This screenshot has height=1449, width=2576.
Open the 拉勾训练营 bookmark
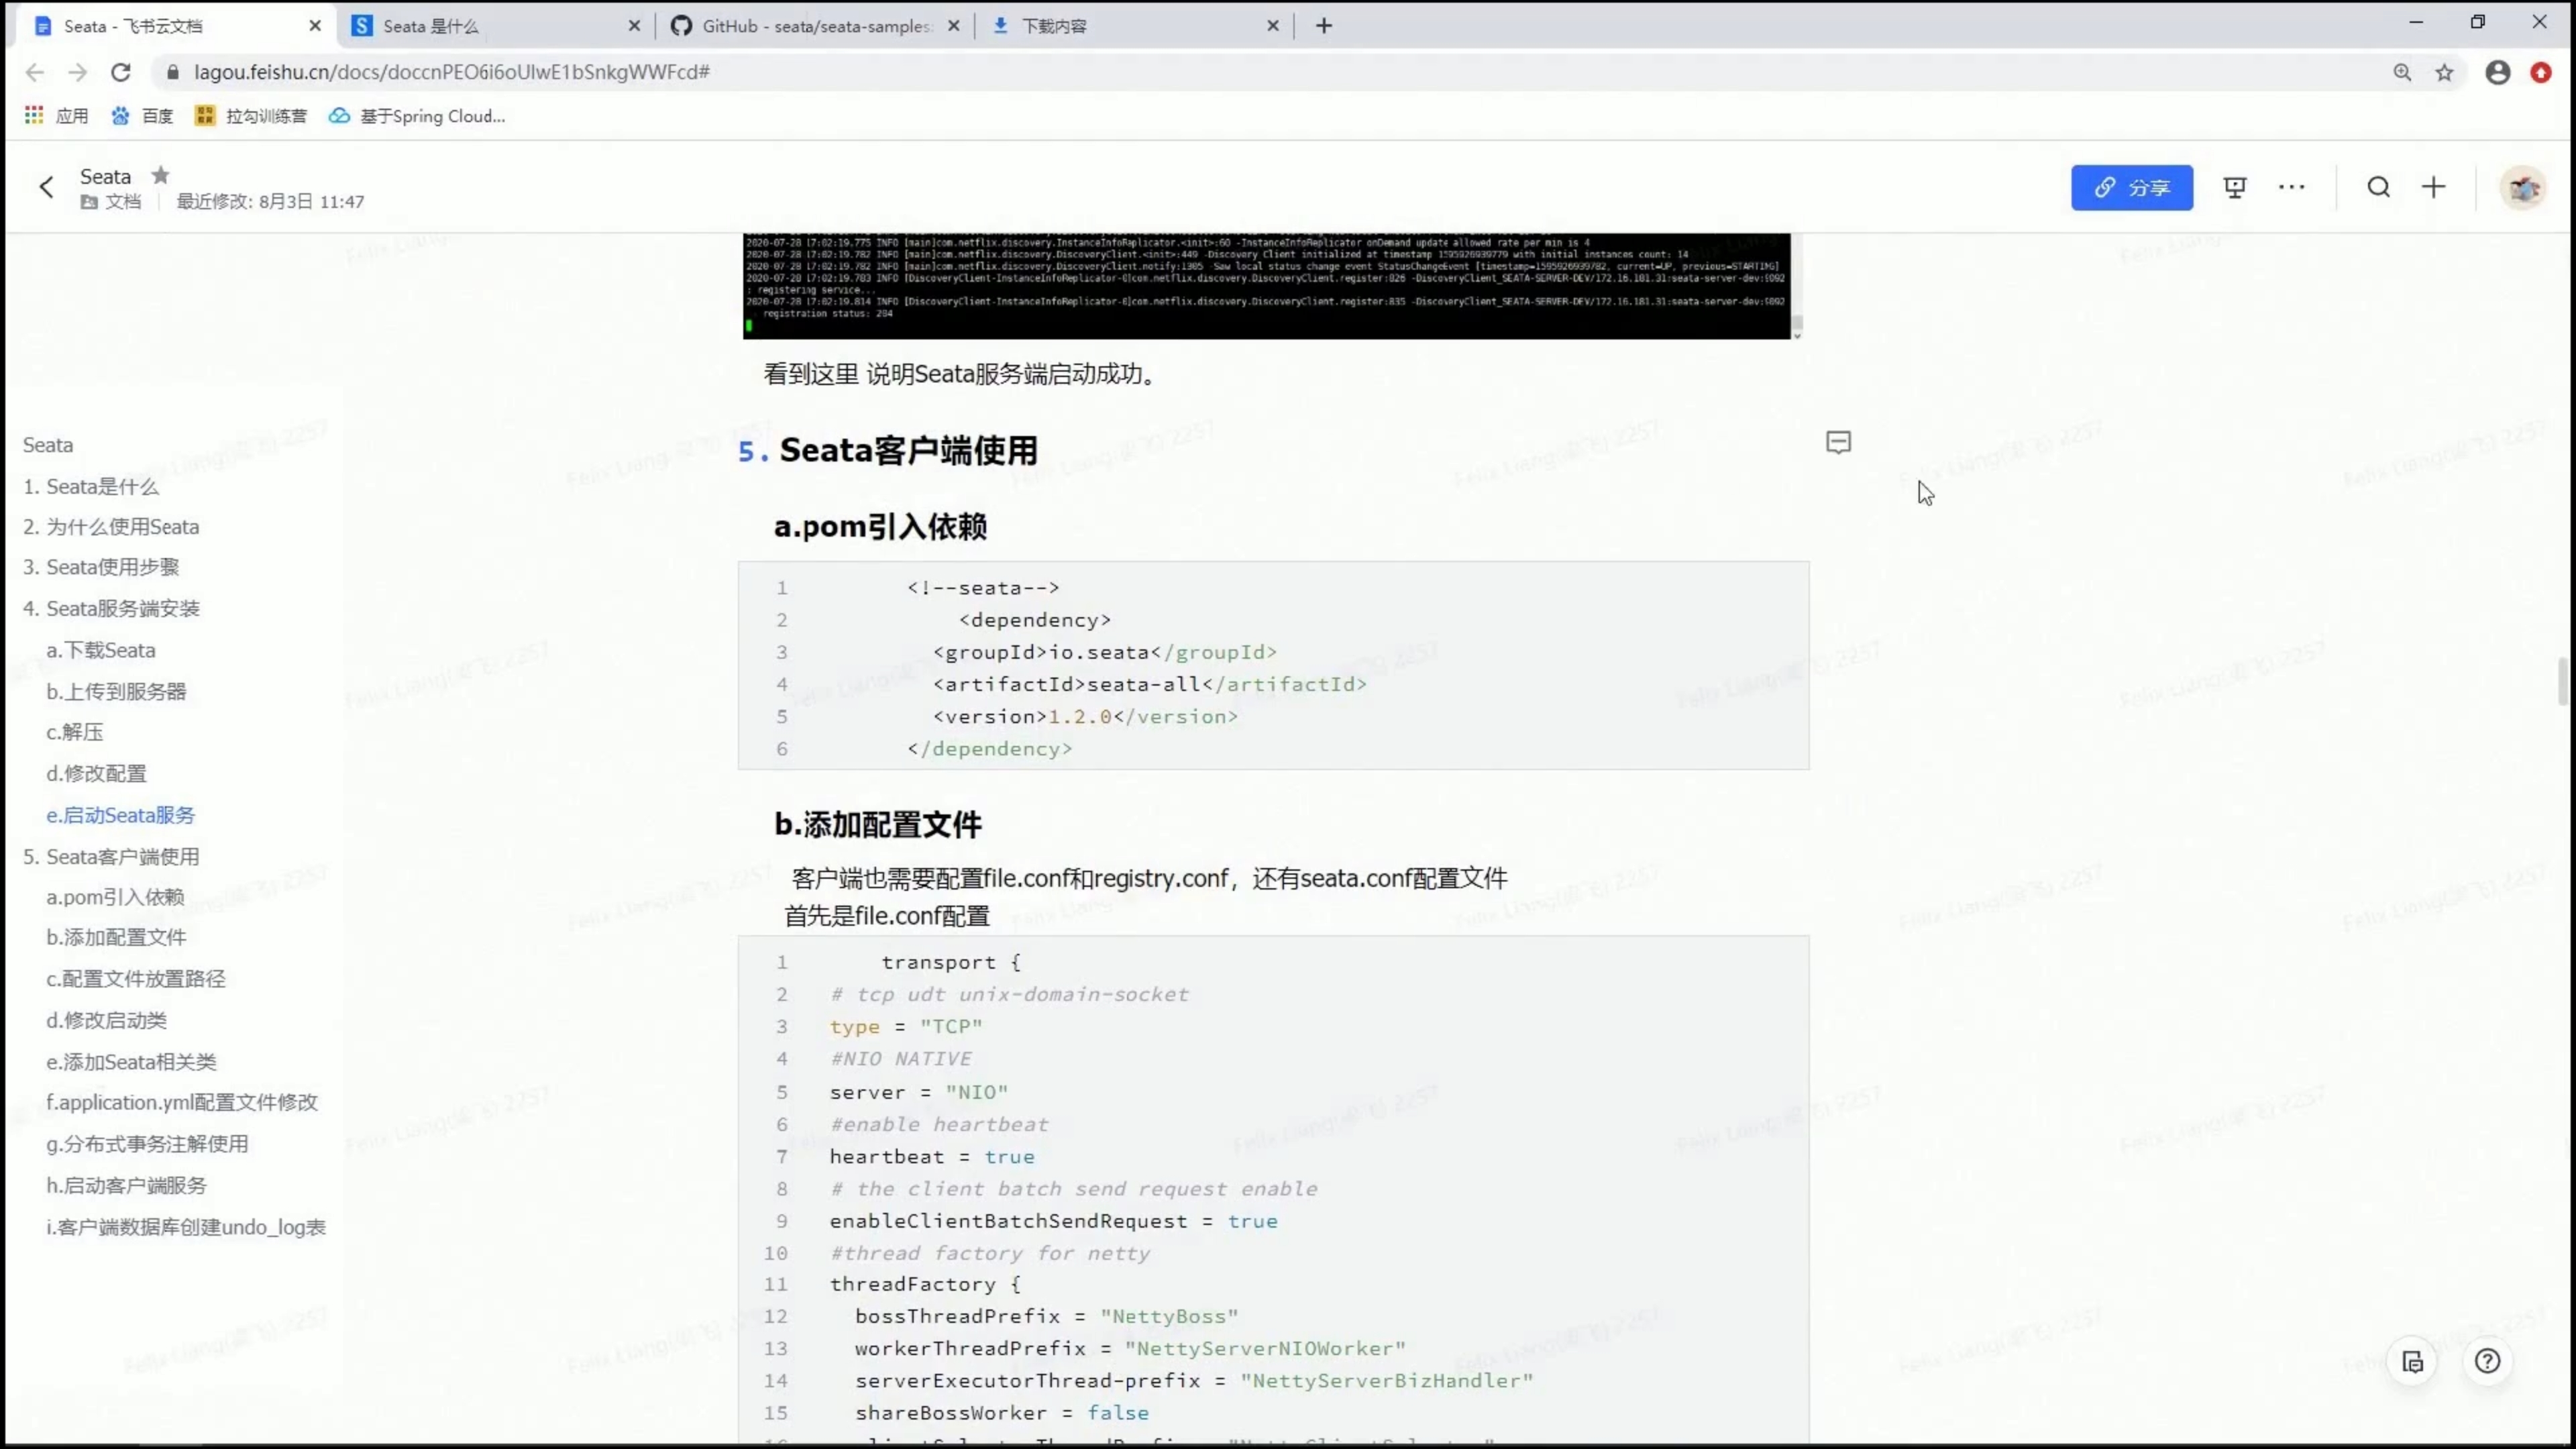(x=250, y=116)
